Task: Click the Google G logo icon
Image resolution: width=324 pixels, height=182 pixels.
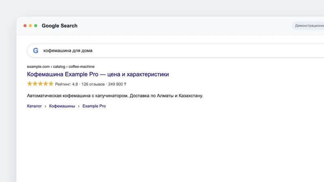Action: (x=36, y=51)
